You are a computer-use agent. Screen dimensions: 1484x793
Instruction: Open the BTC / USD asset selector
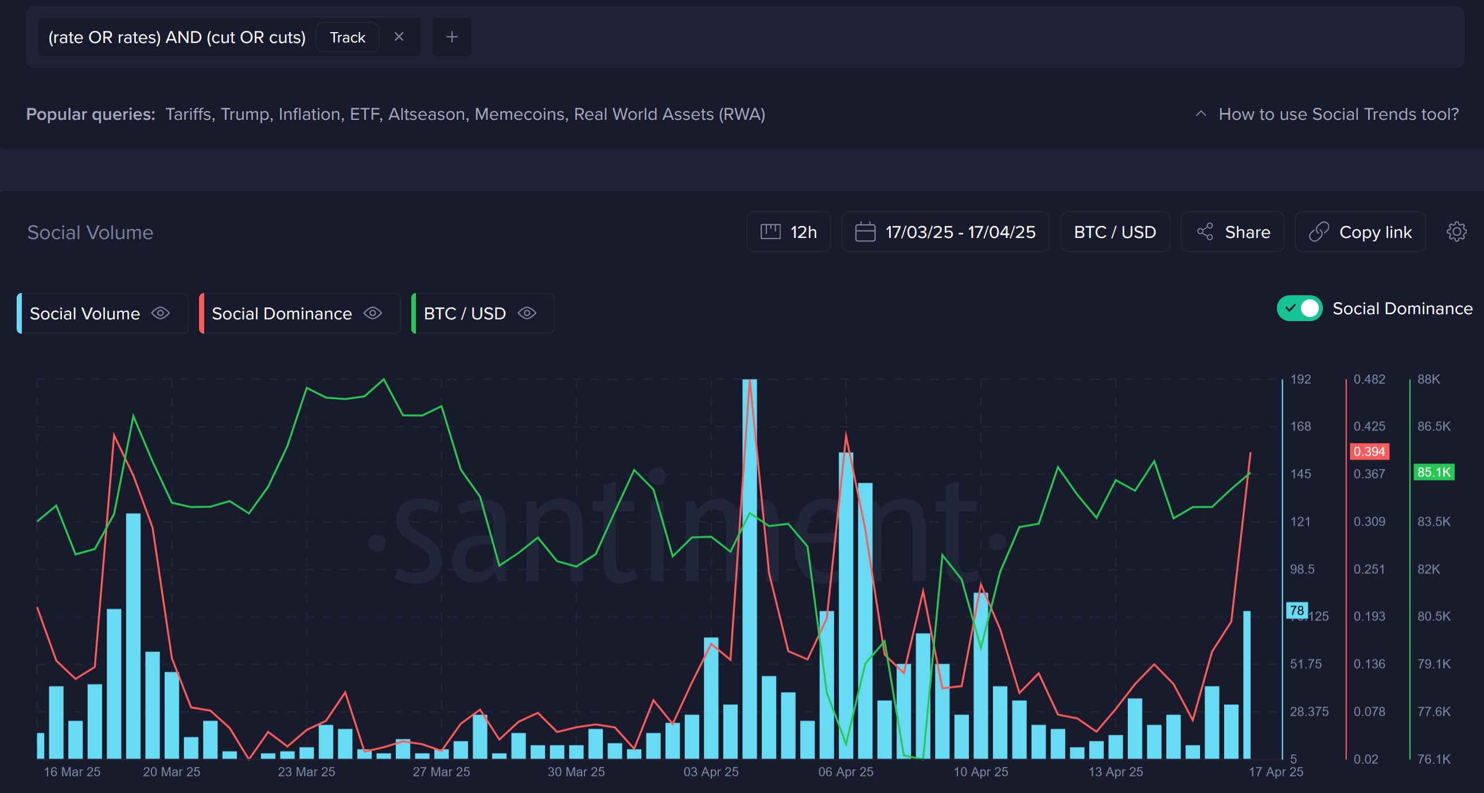click(1114, 232)
